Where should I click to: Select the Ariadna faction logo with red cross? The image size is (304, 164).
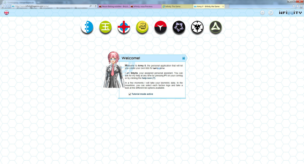point(124,27)
